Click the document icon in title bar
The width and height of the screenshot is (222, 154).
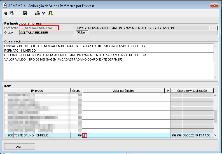[x=5, y=6]
